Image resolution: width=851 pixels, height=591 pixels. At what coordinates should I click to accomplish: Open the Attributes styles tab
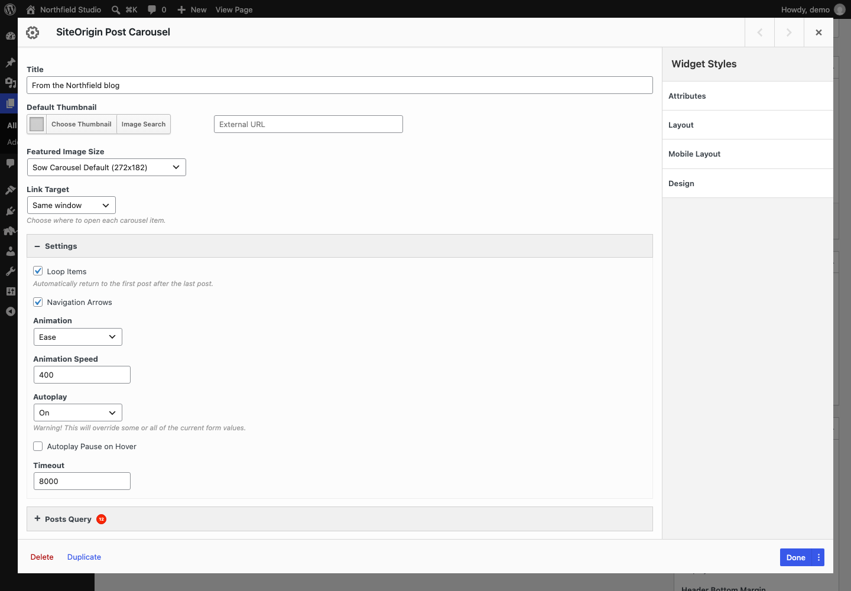pos(748,96)
